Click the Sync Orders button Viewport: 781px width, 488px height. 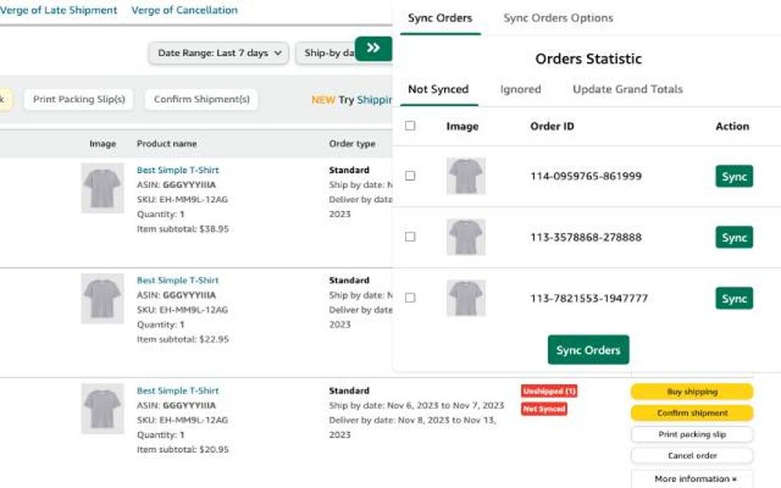[587, 350]
